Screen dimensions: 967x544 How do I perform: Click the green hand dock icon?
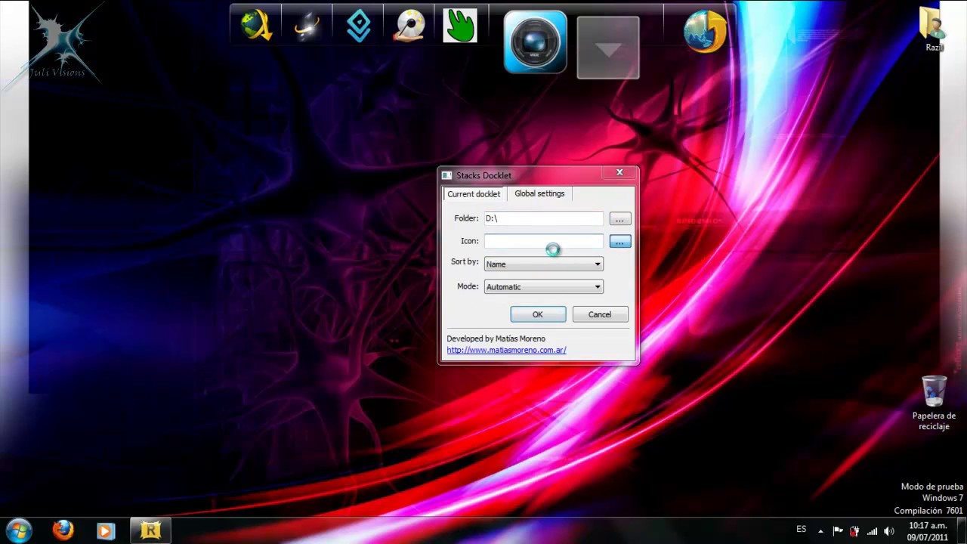461,25
